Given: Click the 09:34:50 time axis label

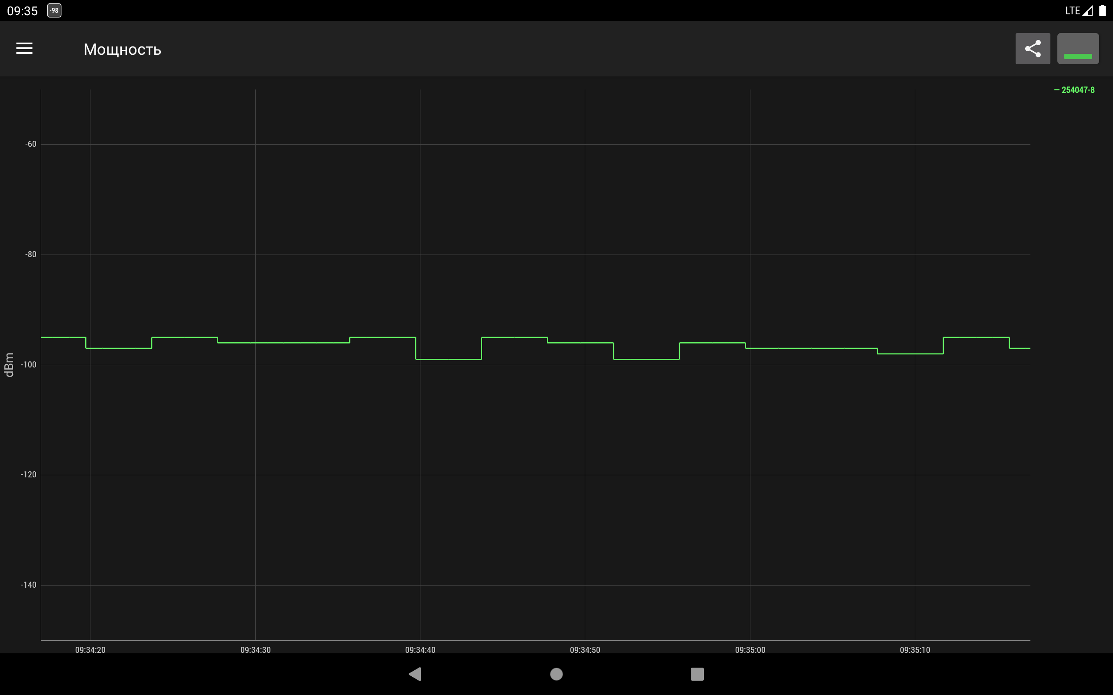Looking at the screenshot, I should click(585, 650).
